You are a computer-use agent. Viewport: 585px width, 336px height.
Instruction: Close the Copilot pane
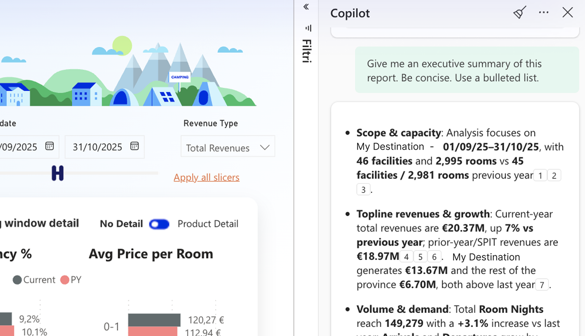(x=568, y=12)
